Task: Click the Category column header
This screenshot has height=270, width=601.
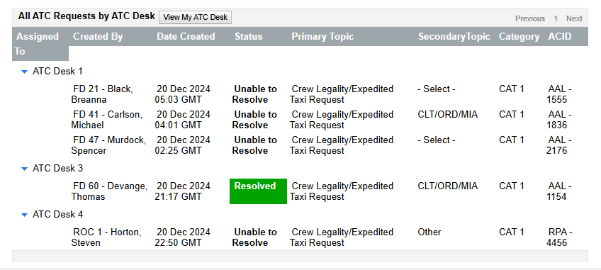Action: (x=519, y=36)
